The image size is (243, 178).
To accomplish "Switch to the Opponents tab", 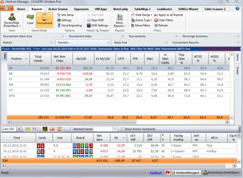I will [x=82, y=9].
